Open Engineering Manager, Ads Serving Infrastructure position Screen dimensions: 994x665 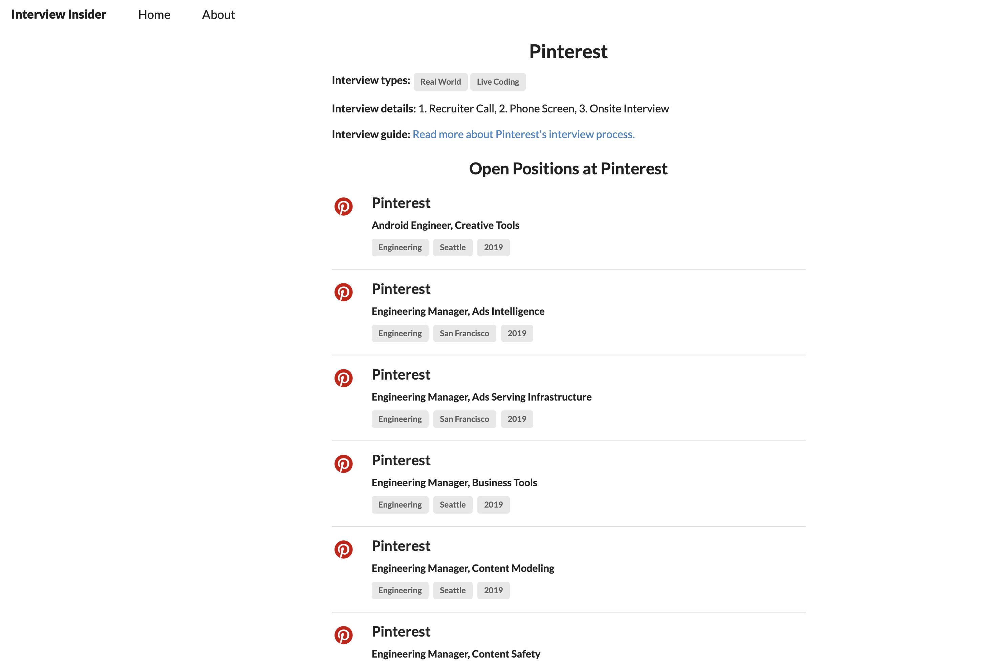(x=481, y=397)
